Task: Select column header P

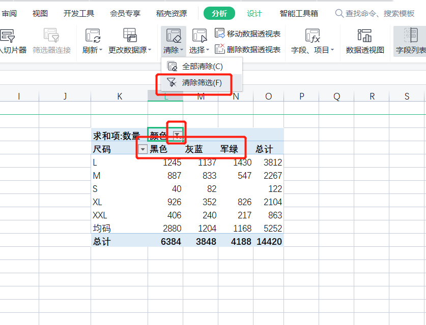Action: click(x=301, y=96)
